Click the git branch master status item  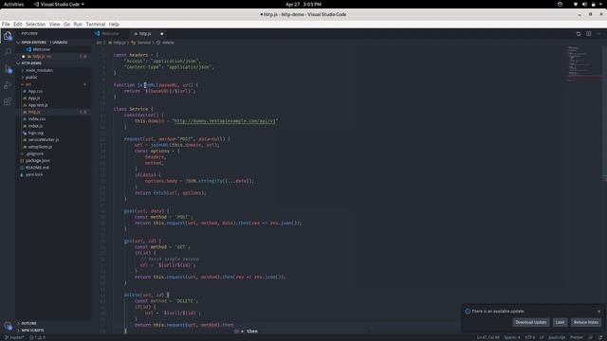point(14,337)
